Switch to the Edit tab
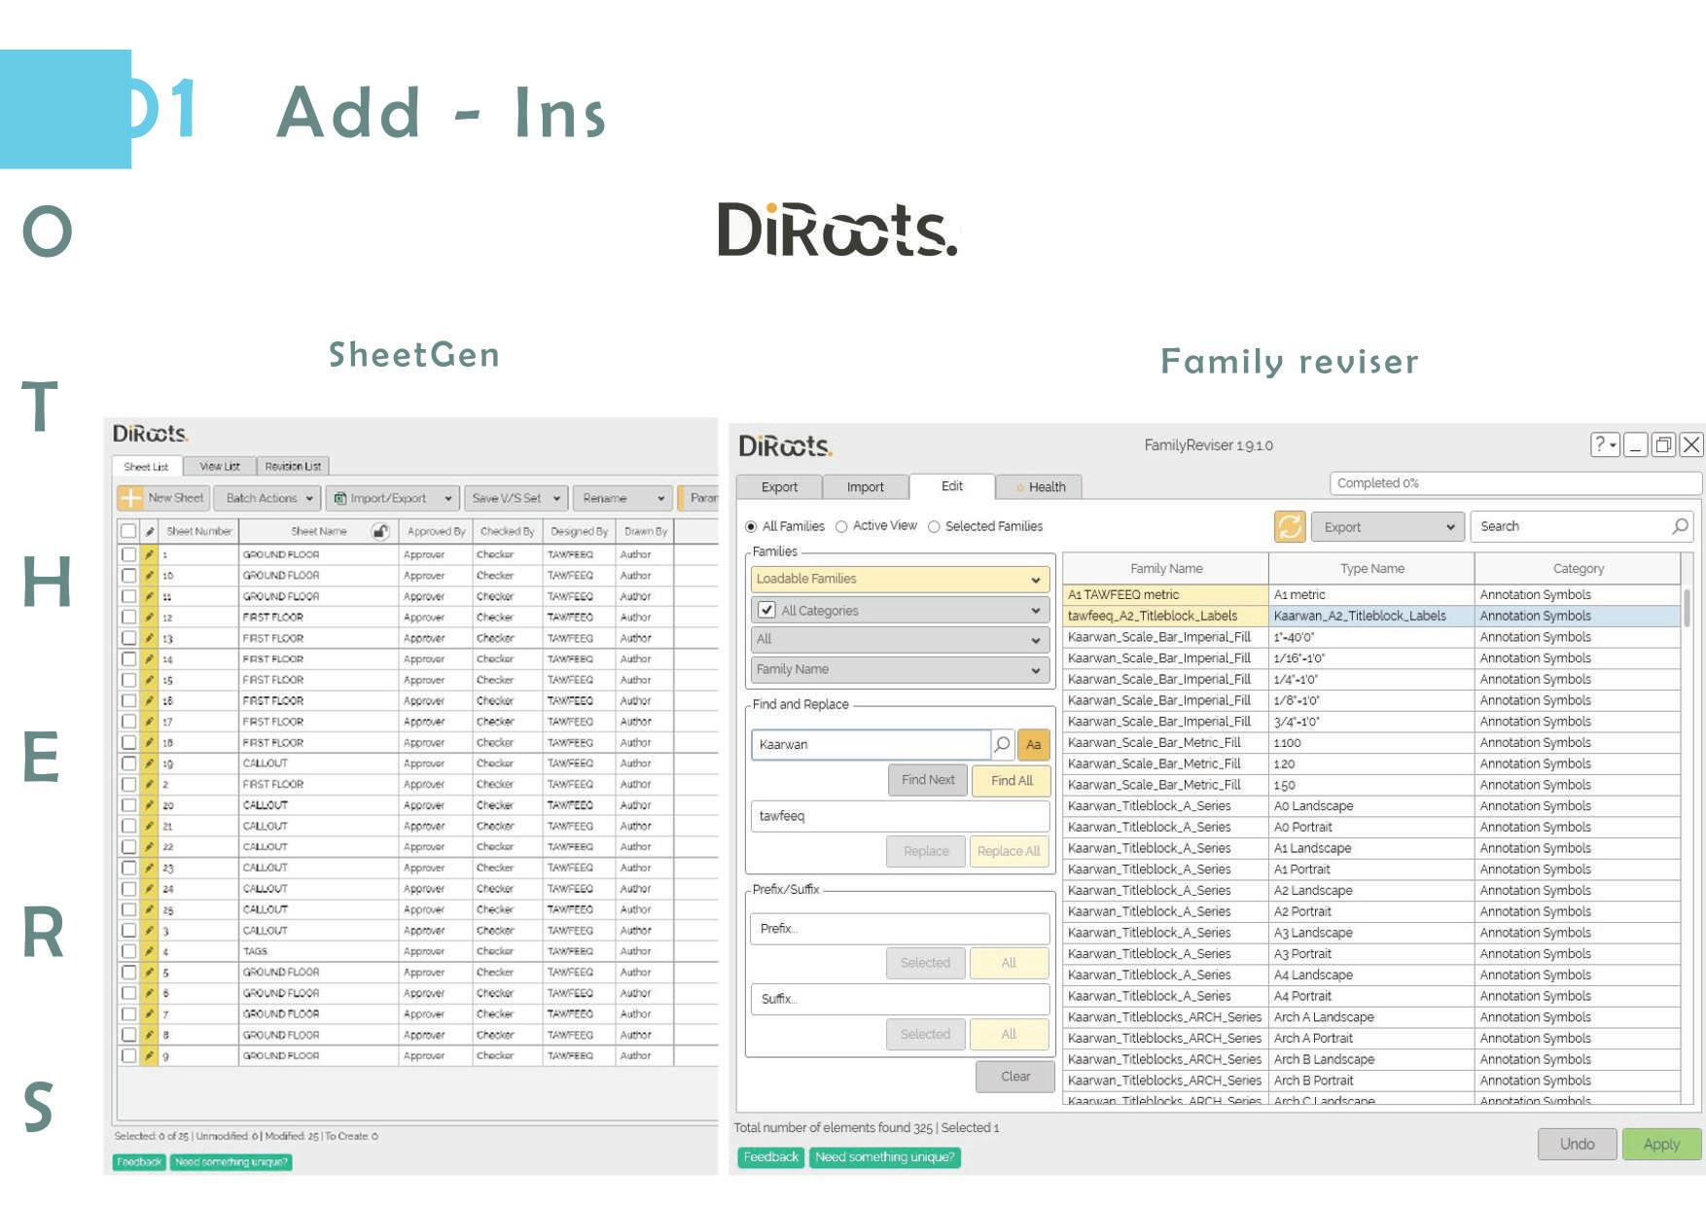 pyautogui.click(x=952, y=485)
